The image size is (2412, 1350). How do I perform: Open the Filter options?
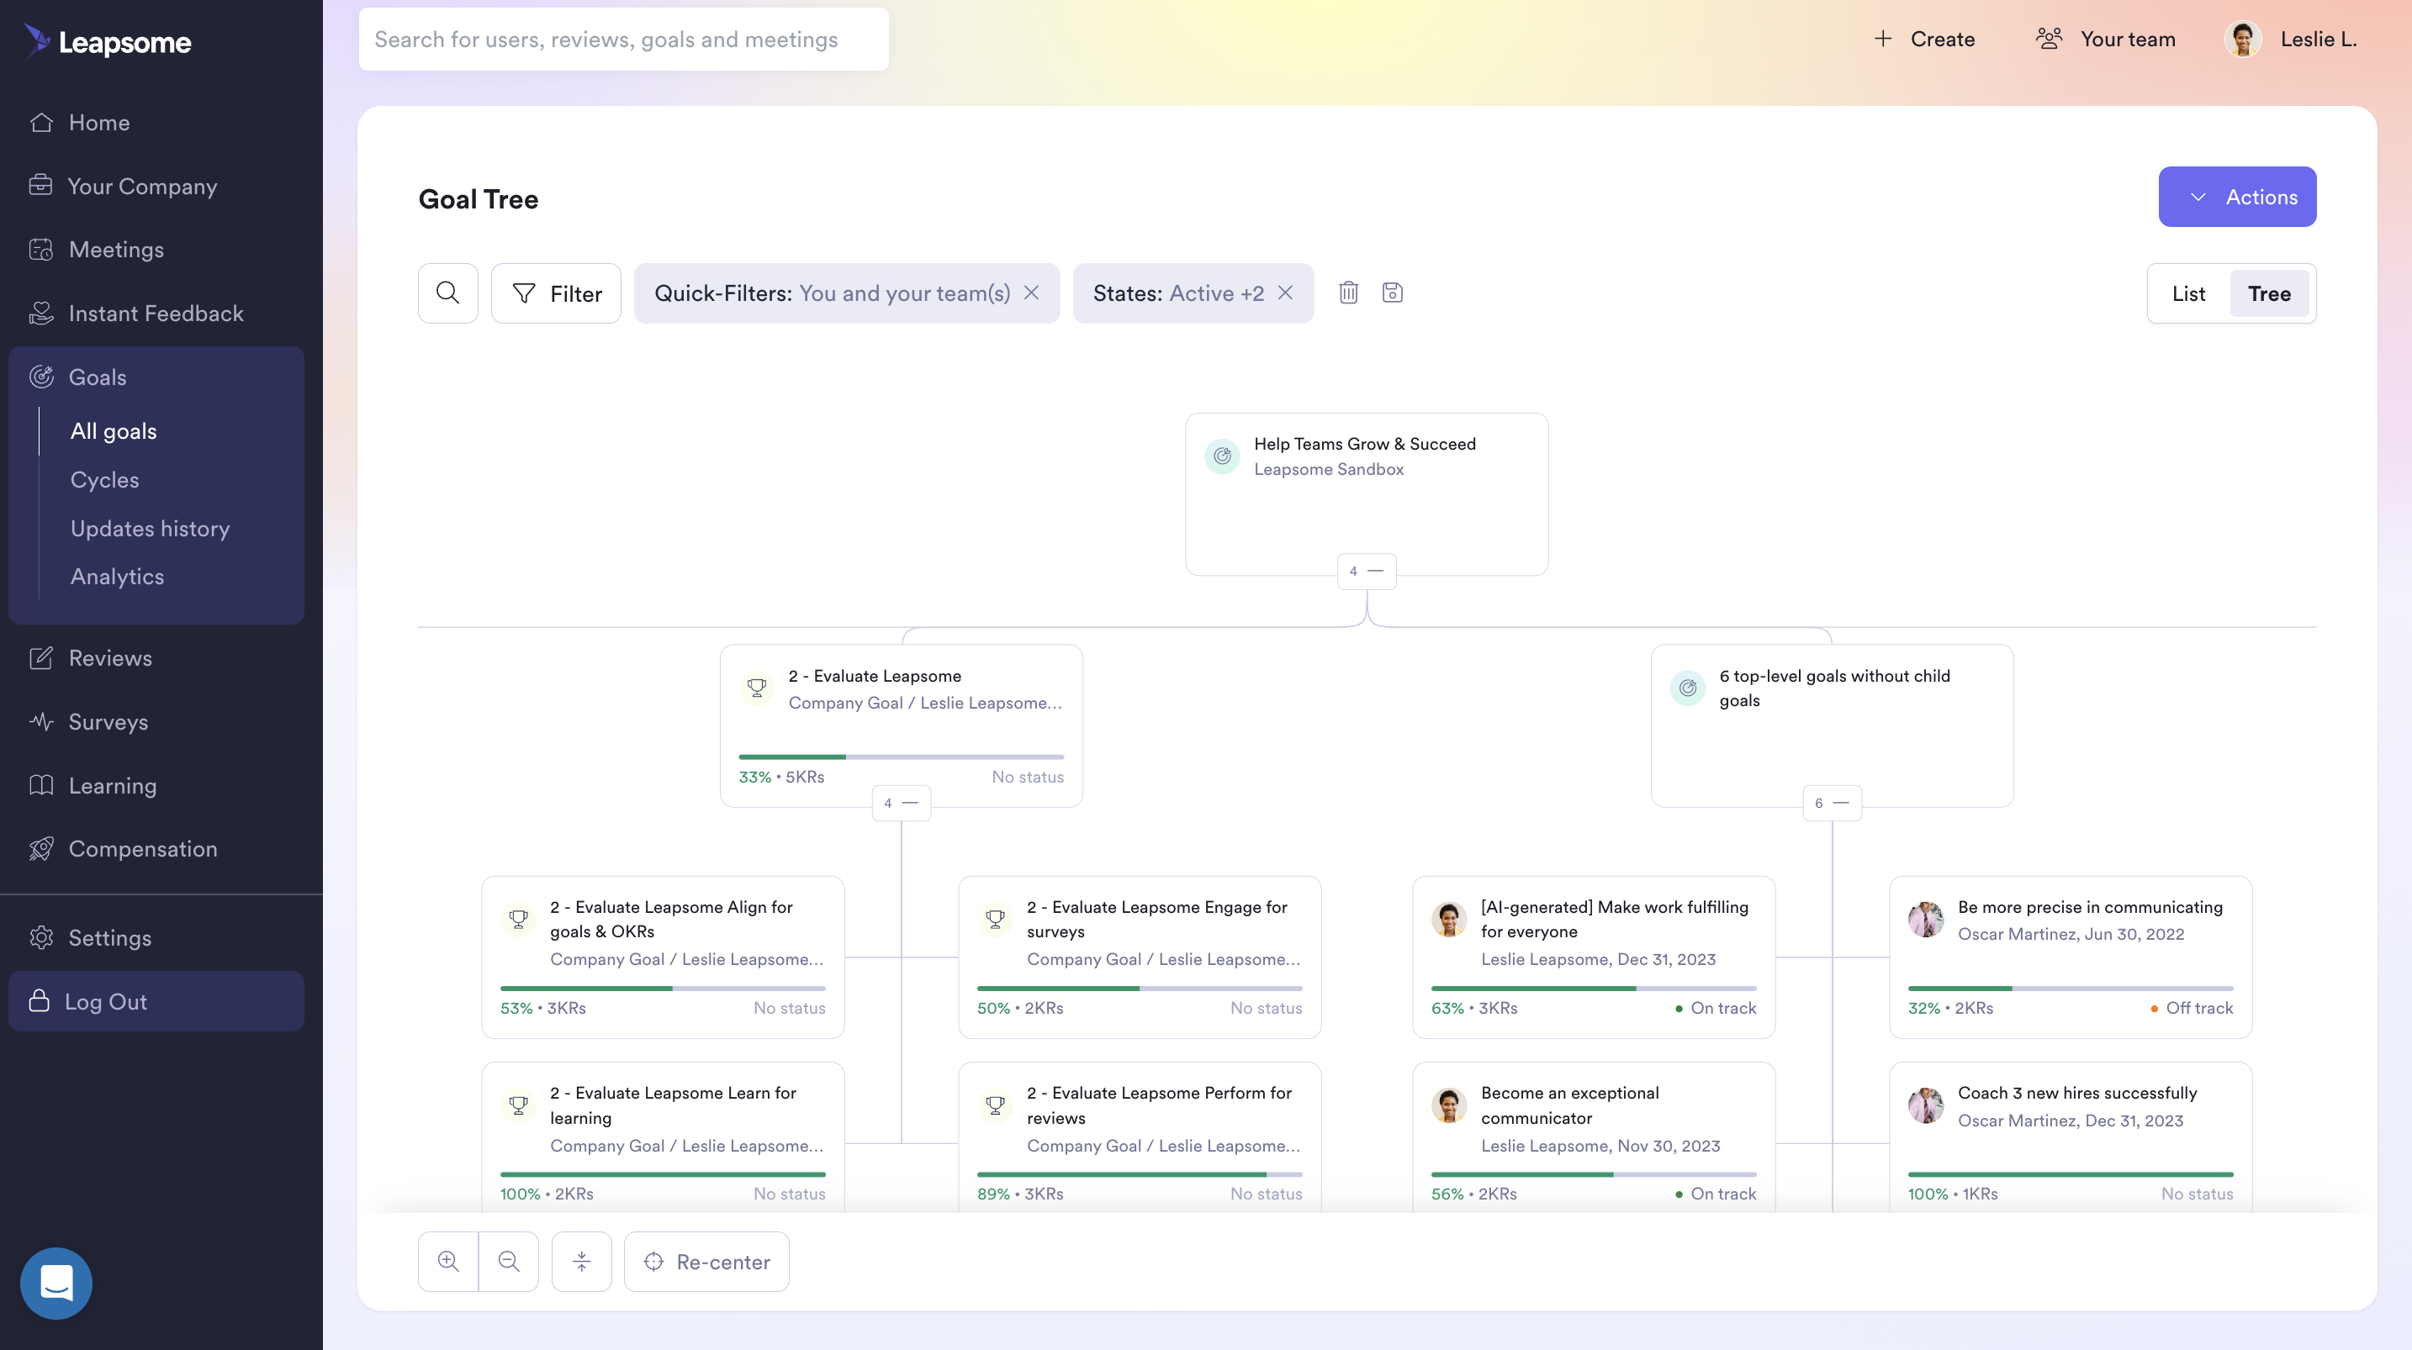pos(556,293)
